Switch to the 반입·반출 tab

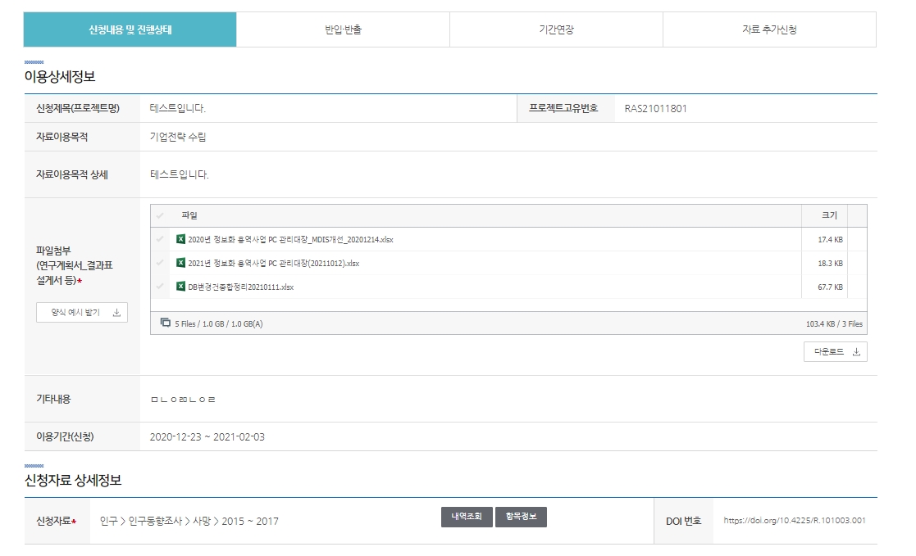tap(343, 29)
